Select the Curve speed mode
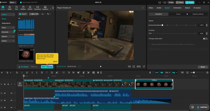Image resolution: width=210 pixels, height=111 pixels. tap(178, 14)
